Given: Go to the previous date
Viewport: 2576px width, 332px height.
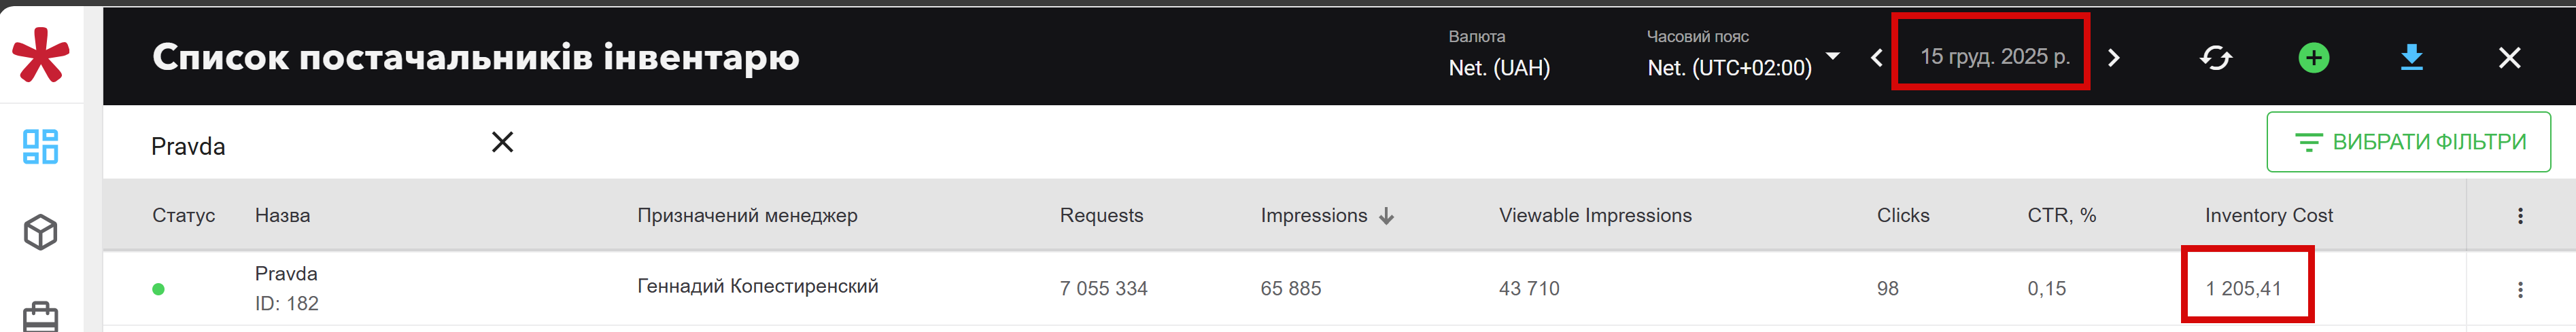Looking at the screenshot, I should point(1876,58).
